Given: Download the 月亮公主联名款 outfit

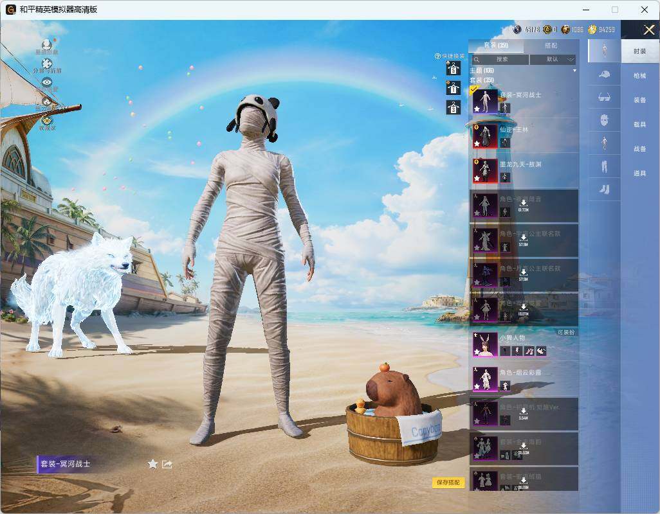Looking at the screenshot, I should point(523,275).
